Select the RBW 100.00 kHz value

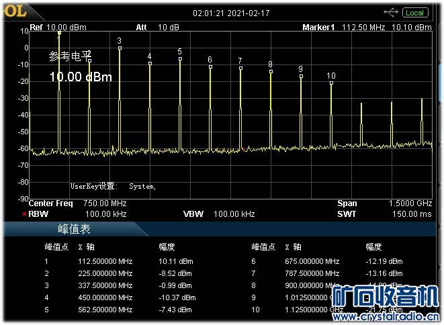click(106, 214)
